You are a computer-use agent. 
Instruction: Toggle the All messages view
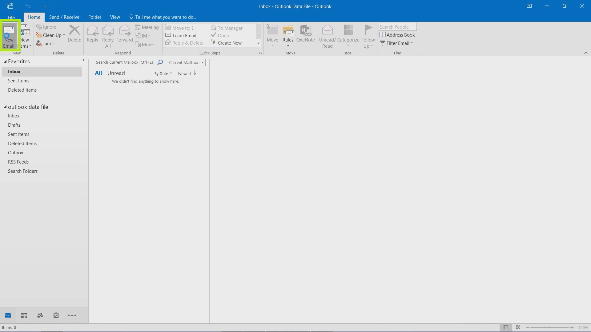[x=98, y=73]
